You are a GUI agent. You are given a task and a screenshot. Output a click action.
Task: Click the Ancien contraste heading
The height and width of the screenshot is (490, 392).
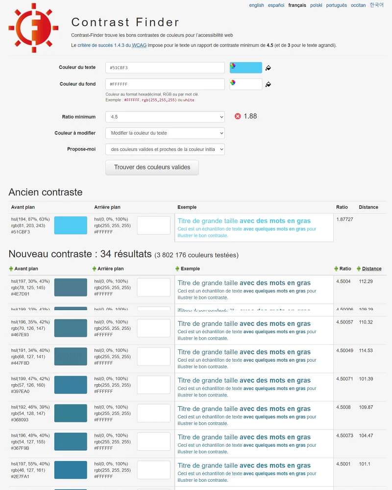tap(46, 192)
